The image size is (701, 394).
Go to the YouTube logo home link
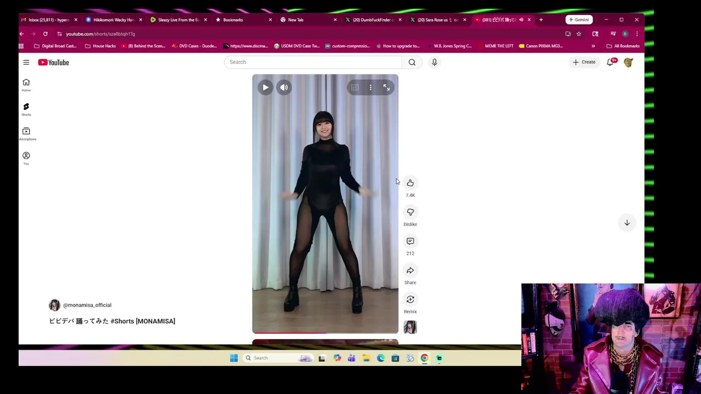[x=54, y=62]
